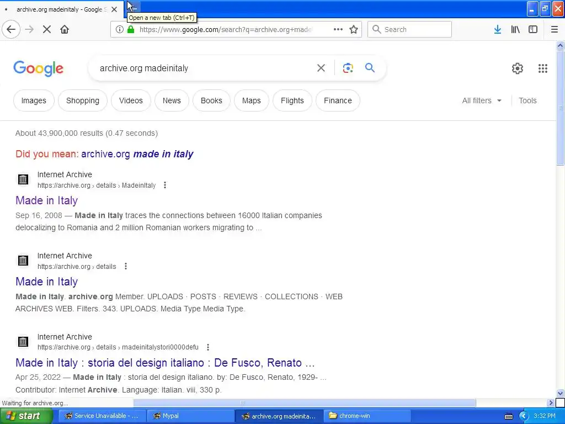Open the second Made in Italy member result

(x=46, y=282)
